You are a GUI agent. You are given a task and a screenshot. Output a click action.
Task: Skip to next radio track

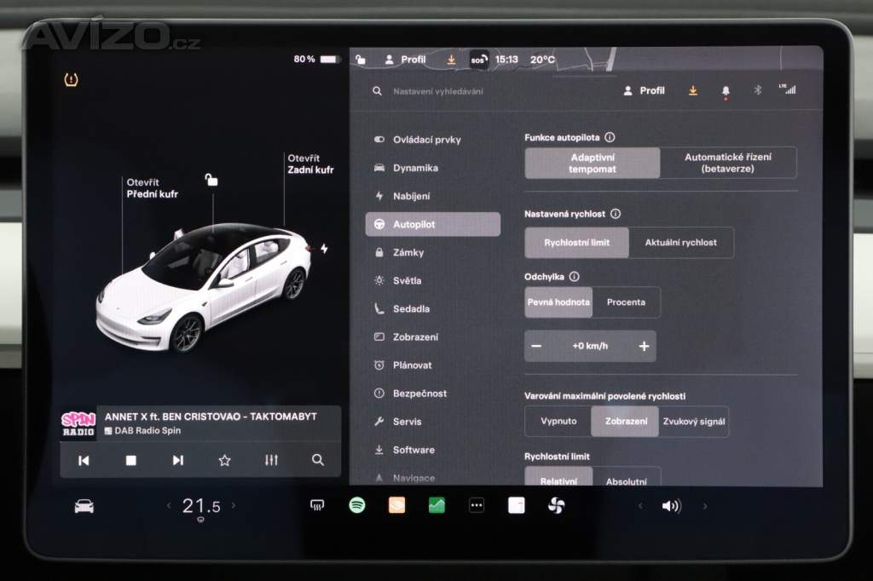[x=177, y=460]
